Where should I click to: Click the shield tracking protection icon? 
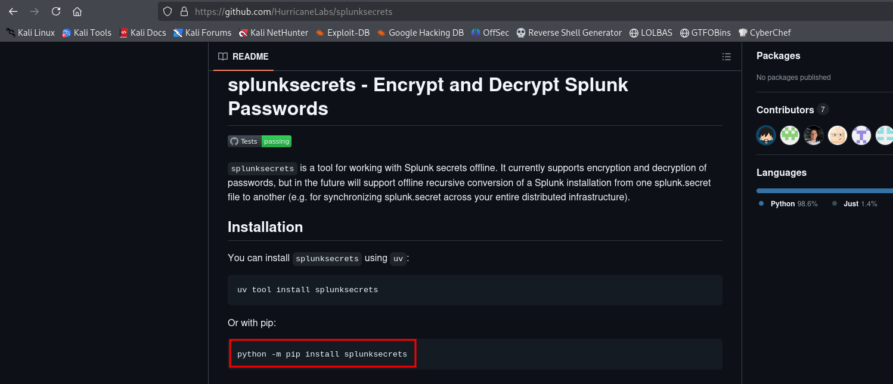click(168, 11)
